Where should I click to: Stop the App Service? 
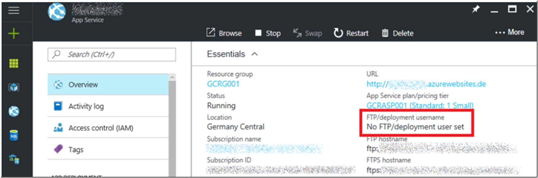click(268, 33)
